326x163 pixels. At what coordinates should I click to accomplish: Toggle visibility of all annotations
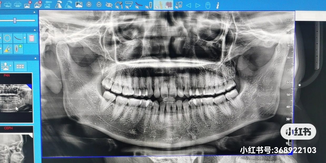(109, 5)
